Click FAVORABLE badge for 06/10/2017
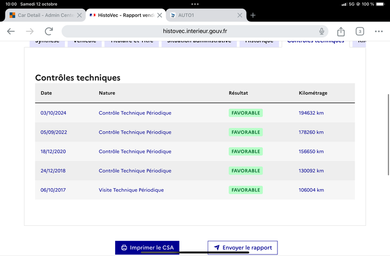 pos(246,190)
